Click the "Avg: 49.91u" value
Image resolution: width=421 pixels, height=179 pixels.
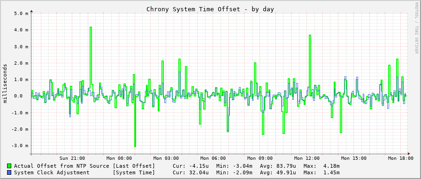[x=278, y=172]
